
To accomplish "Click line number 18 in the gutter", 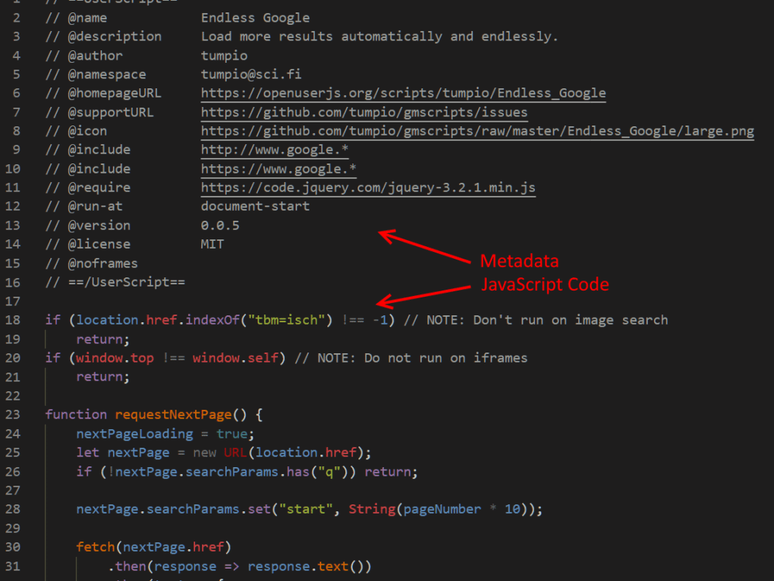I will pos(12,319).
